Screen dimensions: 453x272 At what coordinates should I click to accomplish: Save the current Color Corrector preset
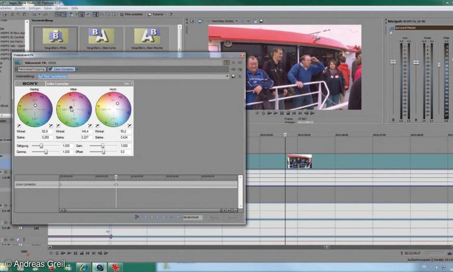point(233,76)
